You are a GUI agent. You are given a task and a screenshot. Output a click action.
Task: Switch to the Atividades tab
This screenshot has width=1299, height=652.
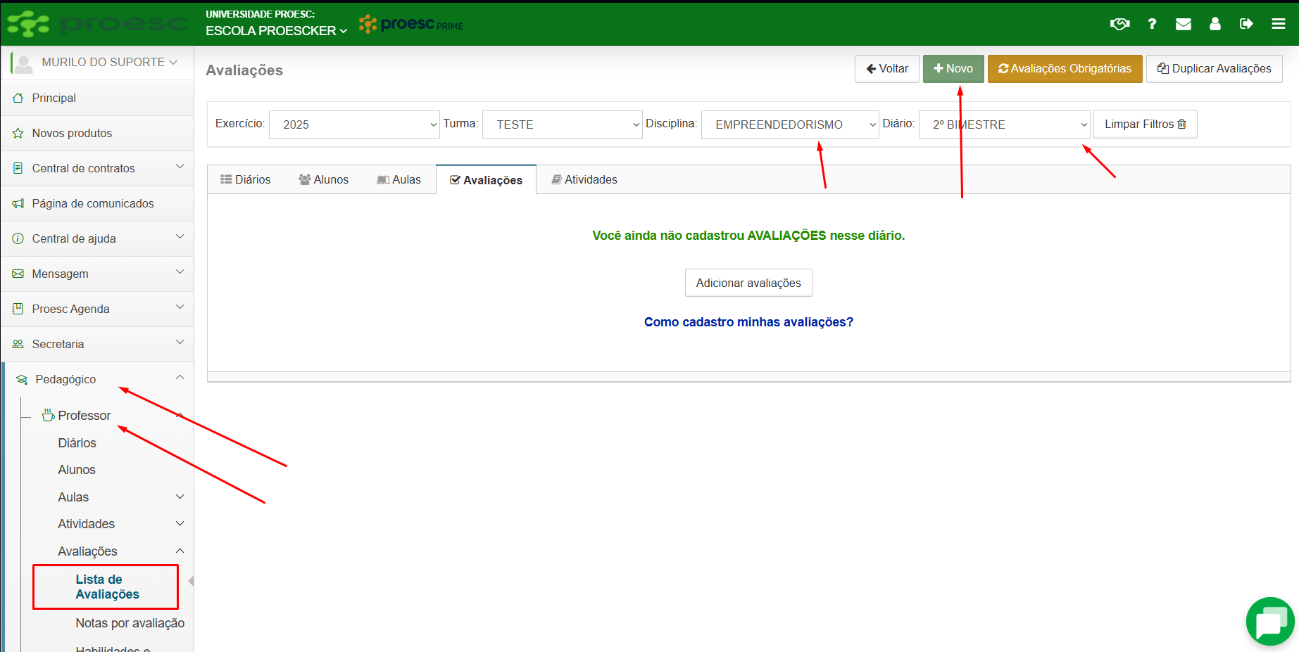coord(584,180)
